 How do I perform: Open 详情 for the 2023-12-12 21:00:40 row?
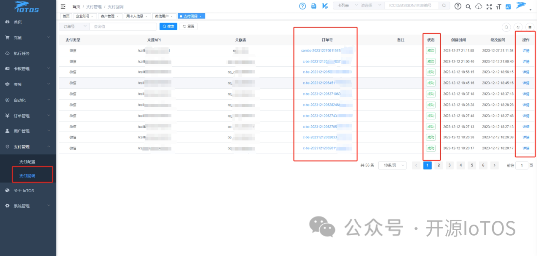tap(526, 61)
